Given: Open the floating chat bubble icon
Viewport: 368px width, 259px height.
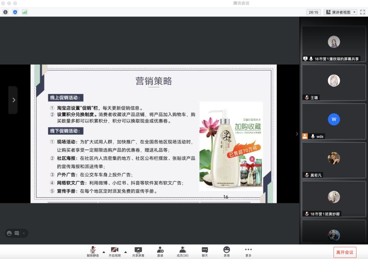Looking at the screenshot, I should pos(17,233).
